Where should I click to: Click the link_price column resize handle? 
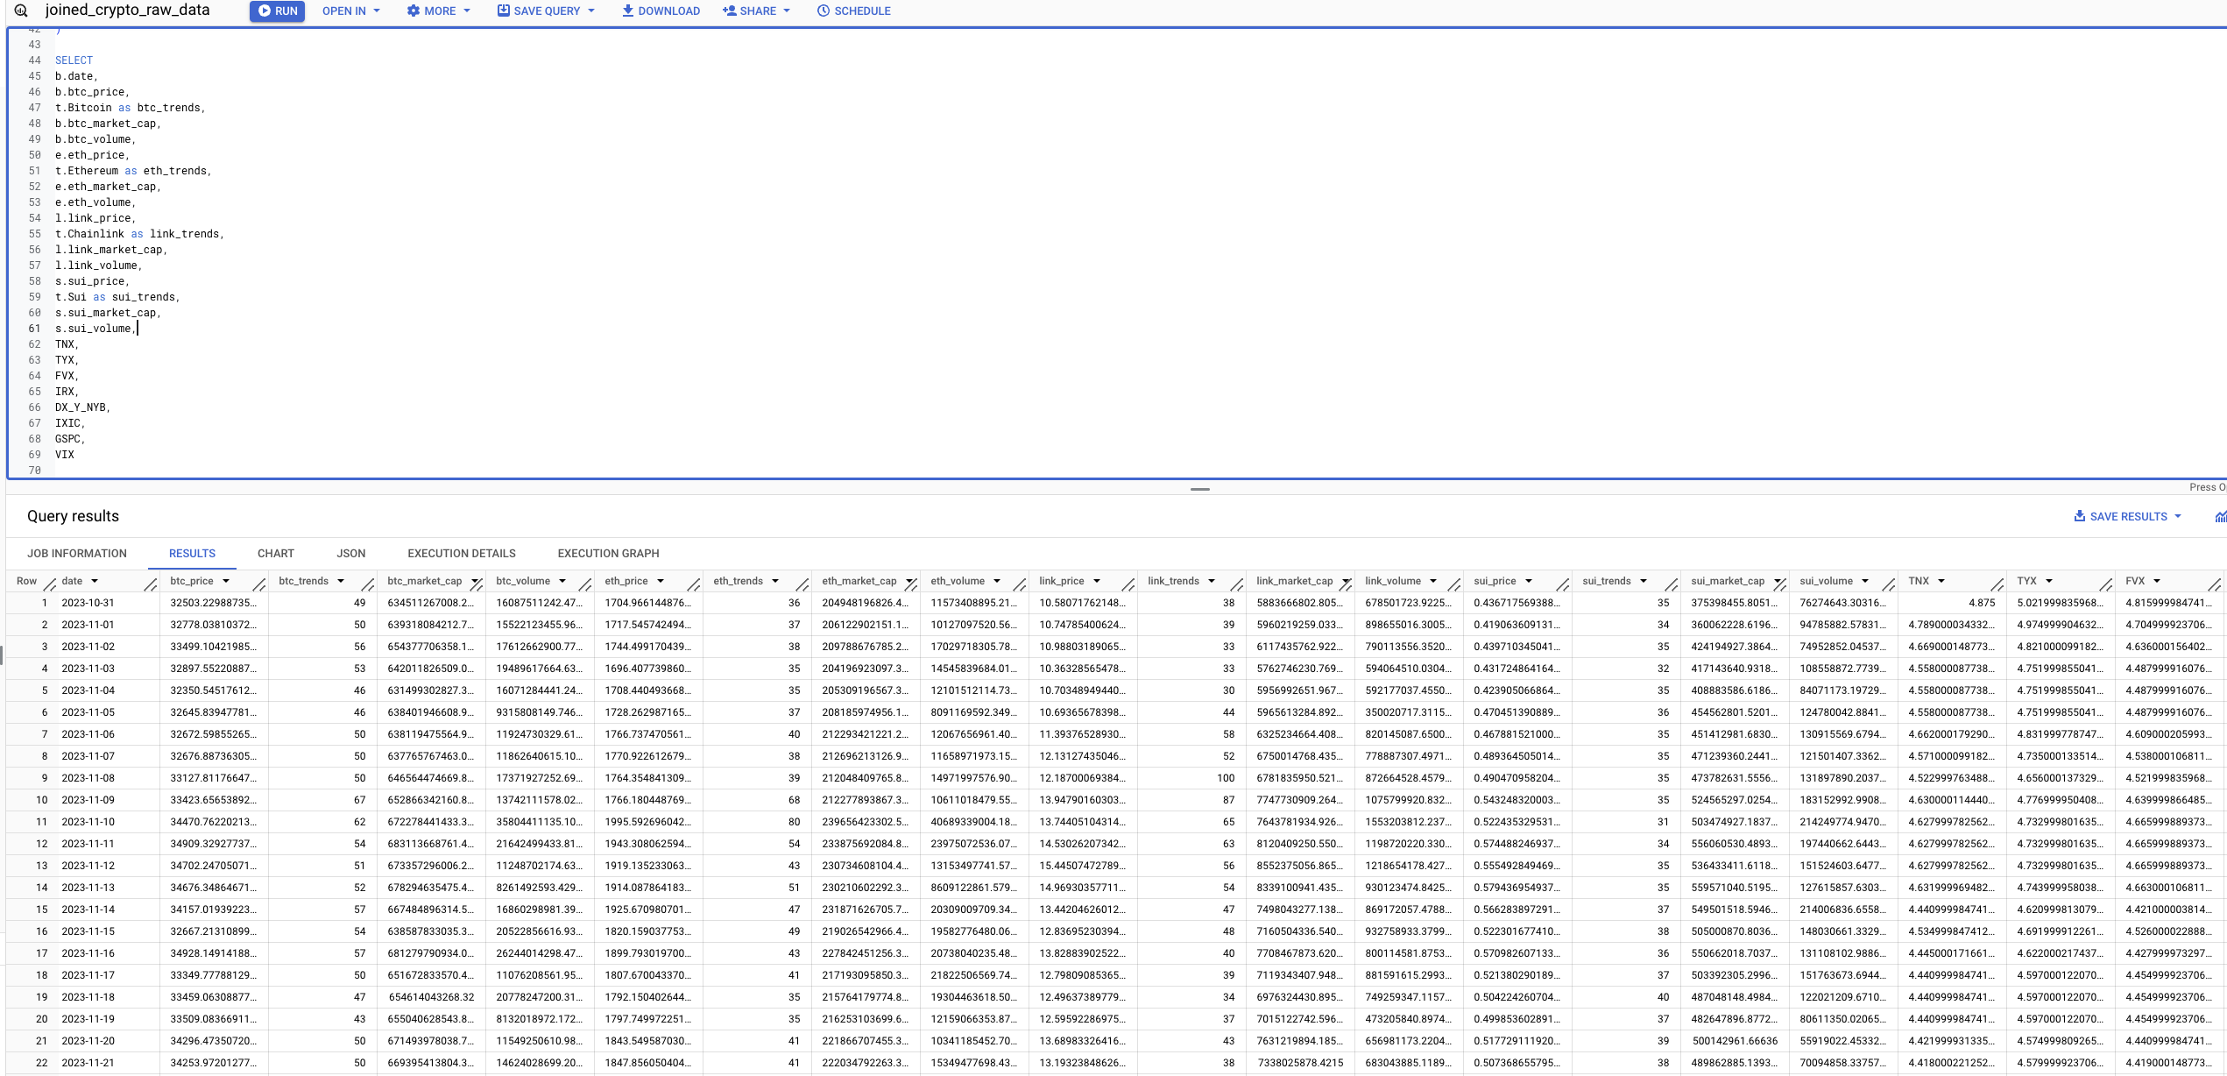click(x=1128, y=584)
